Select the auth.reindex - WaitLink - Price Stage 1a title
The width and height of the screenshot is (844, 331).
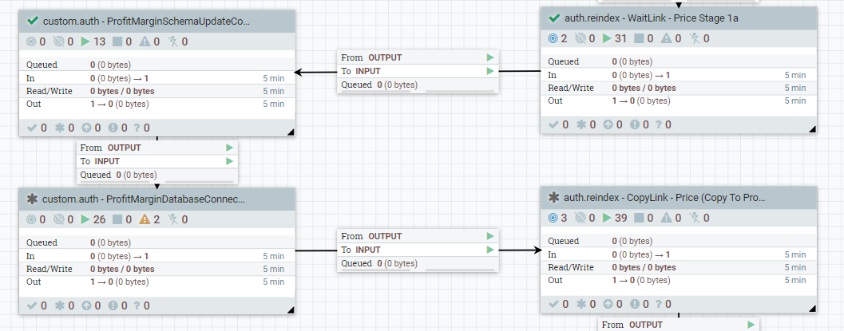click(x=647, y=18)
